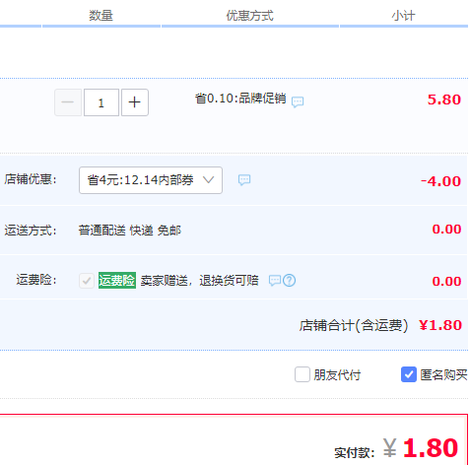Image resolution: width=470 pixels, height=465 pixels.
Task: Open 省4元:12.14内部券 coupon dropdown
Action: pos(151,180)
